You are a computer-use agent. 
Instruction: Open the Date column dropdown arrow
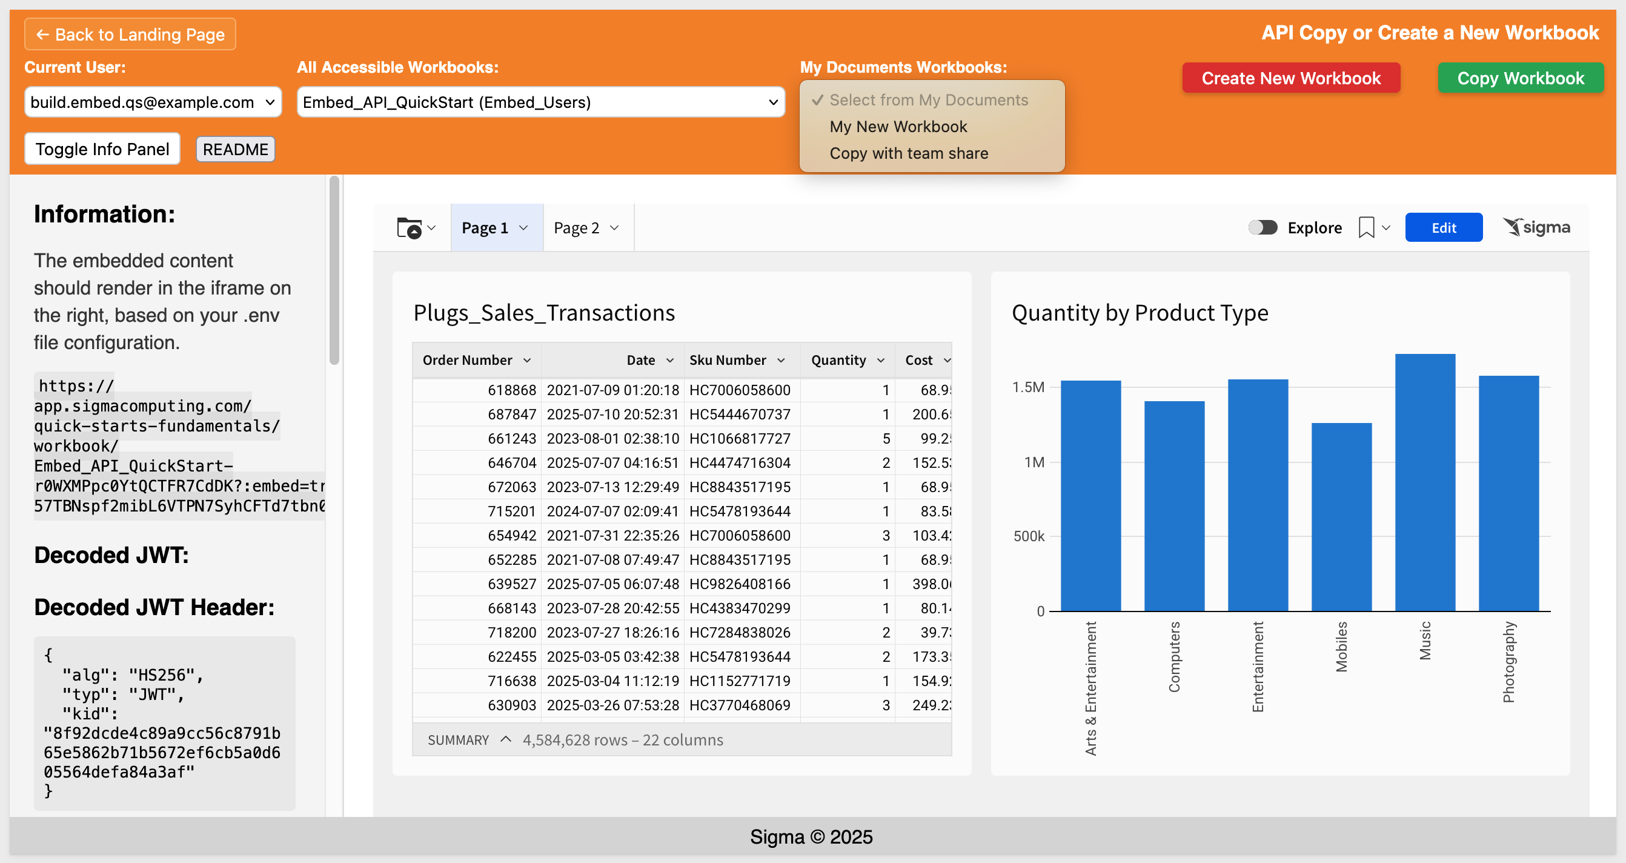[669, 360]
